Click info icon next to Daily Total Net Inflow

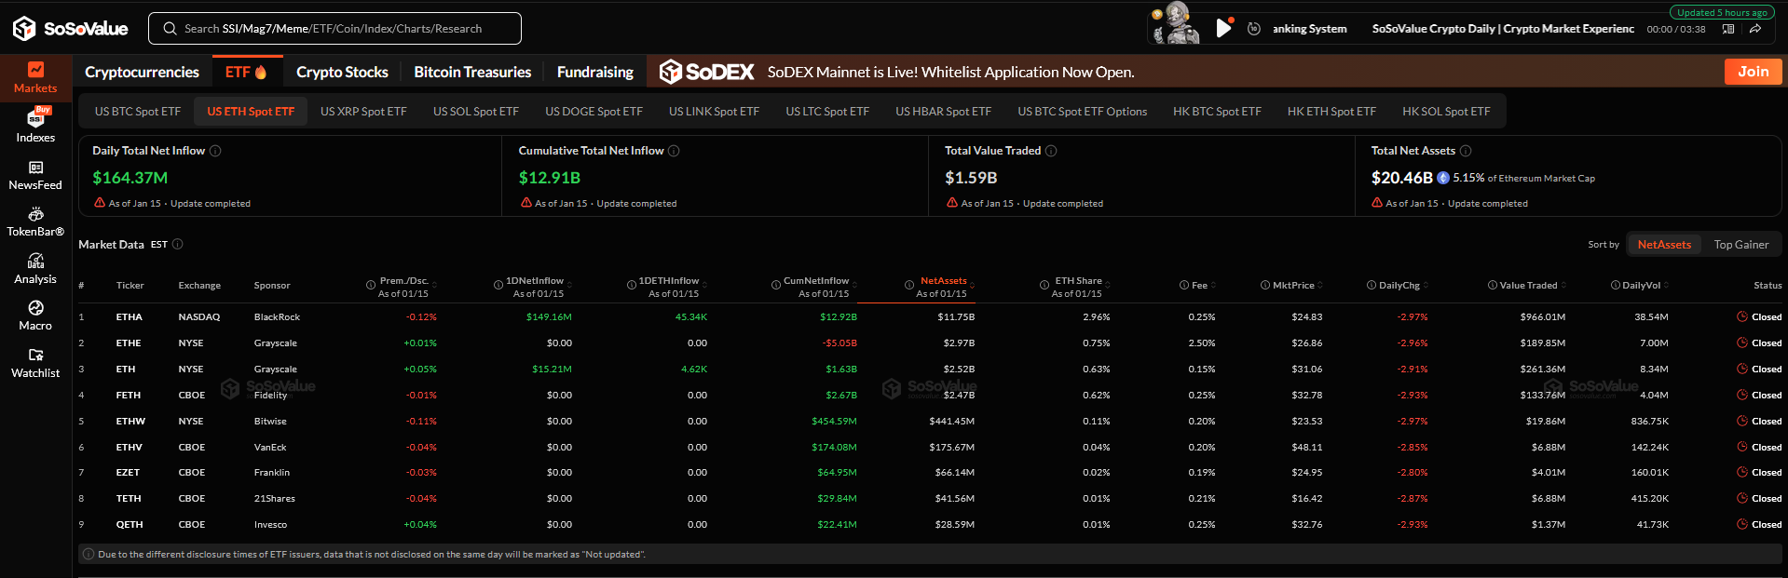[215, 151]
